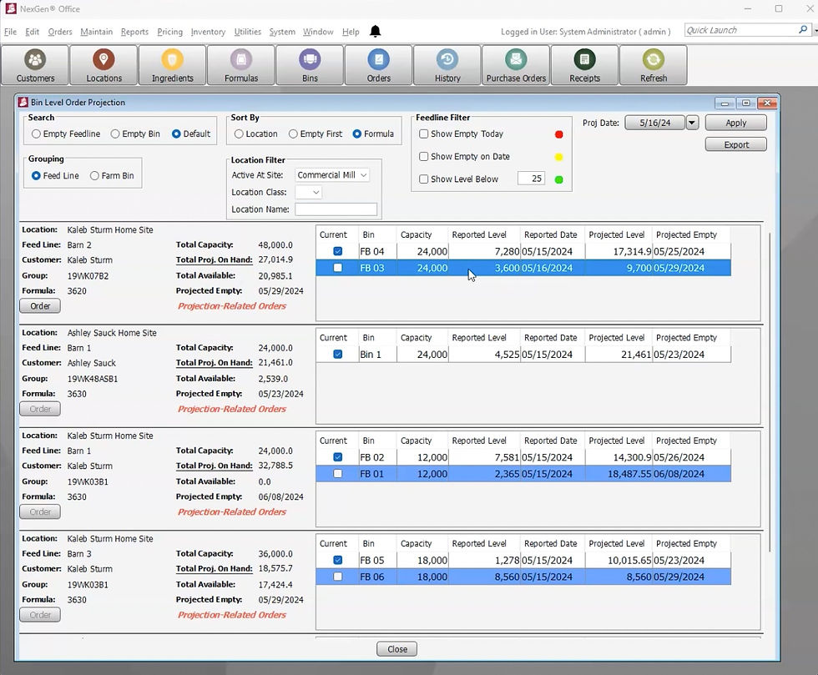Check Current checkbox for bin FB 06

click(x=337, y=577)
